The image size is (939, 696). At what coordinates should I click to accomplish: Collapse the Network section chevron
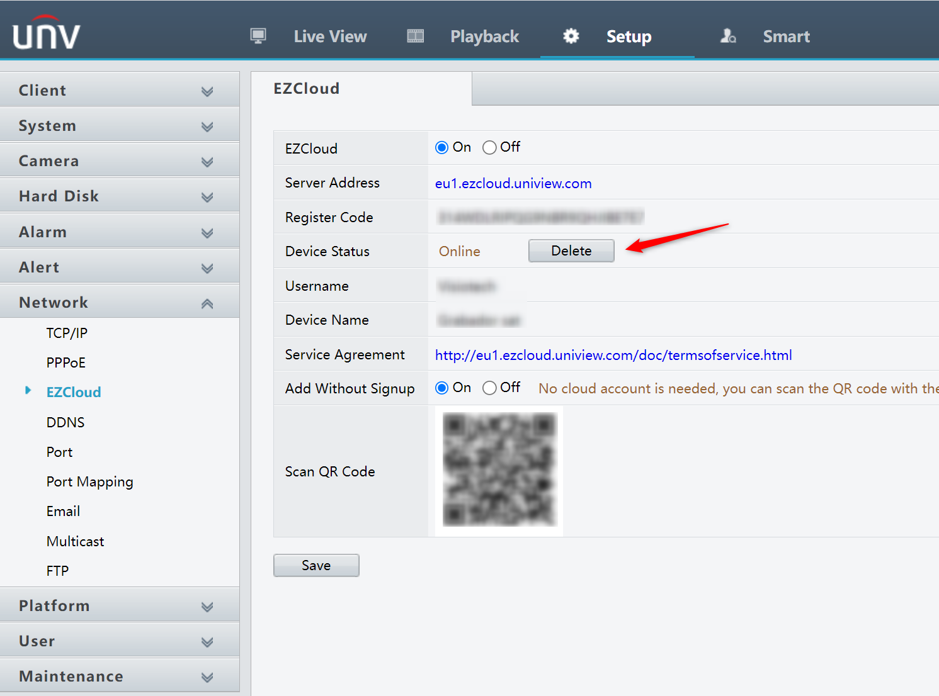[x=207, y=303]
